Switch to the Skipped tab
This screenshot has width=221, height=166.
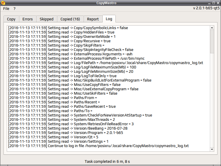46,19
